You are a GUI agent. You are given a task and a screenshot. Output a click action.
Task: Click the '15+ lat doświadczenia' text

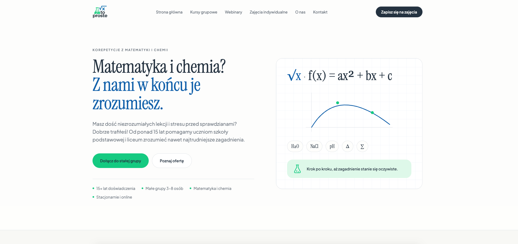click(116, 189)
